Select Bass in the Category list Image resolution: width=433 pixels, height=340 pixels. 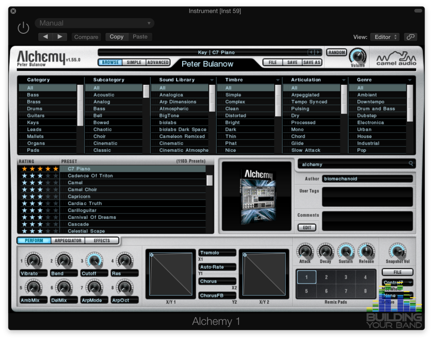pos(47,95)
